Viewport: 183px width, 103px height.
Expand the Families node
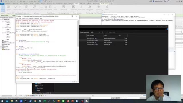point(1,46)
